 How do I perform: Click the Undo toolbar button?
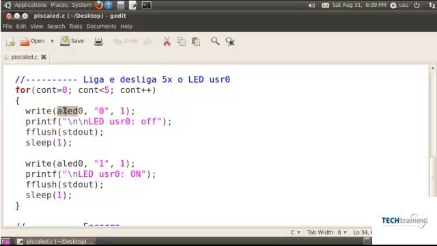126,41
